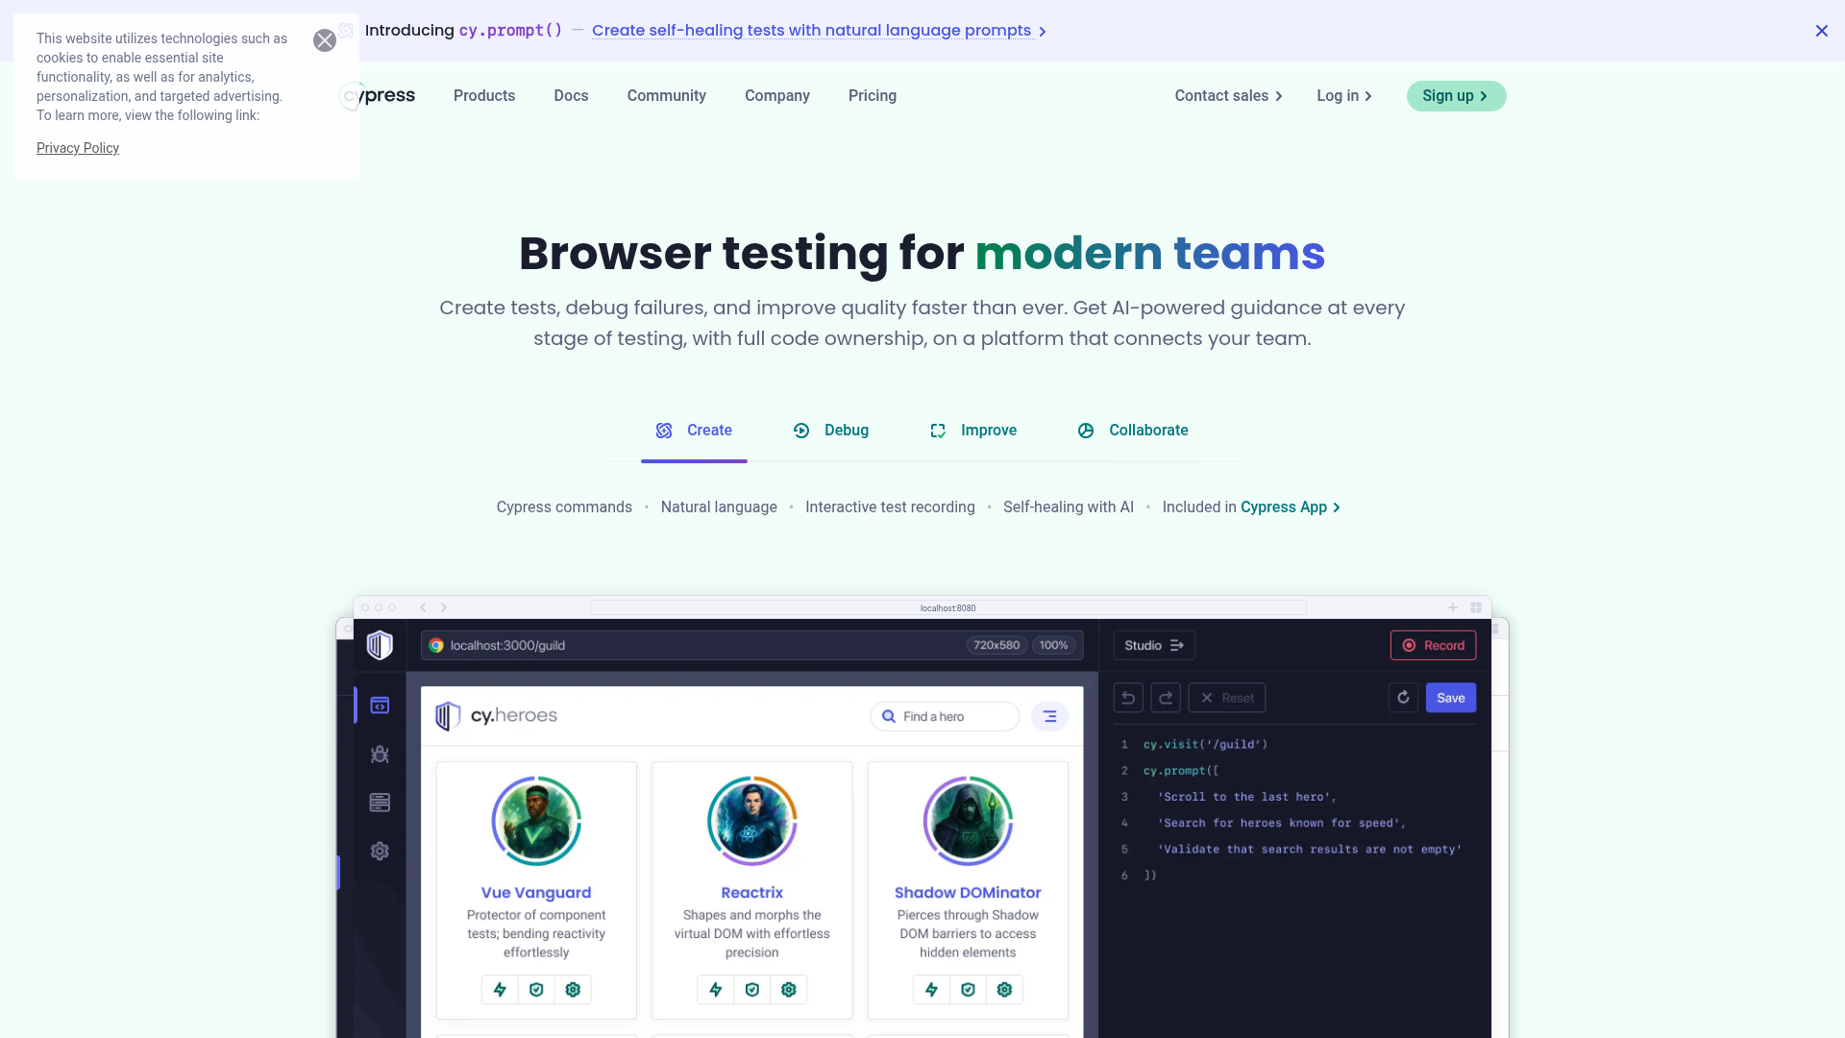
Task: Open the debug bug icon in sidebar
Action: (x=380, y=754)
